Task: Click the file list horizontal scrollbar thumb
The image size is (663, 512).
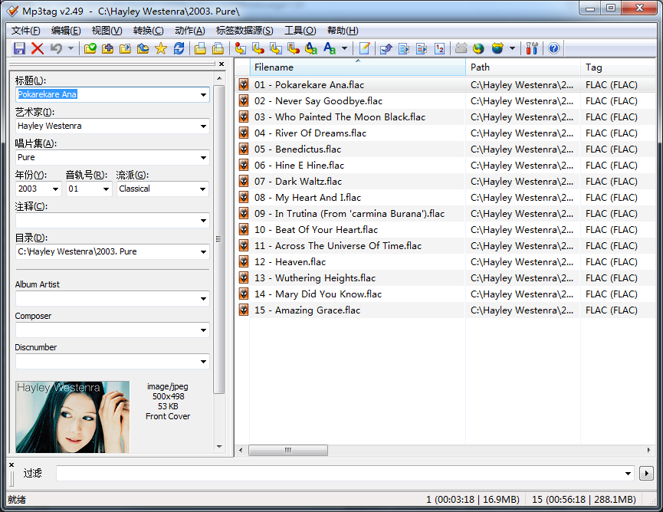Action: pos(288,450)
